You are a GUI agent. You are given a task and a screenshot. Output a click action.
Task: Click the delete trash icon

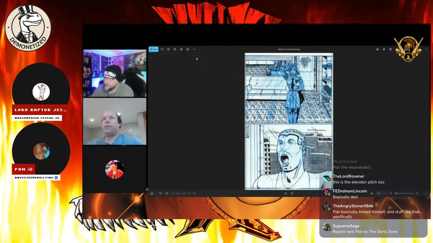point(168,49)
